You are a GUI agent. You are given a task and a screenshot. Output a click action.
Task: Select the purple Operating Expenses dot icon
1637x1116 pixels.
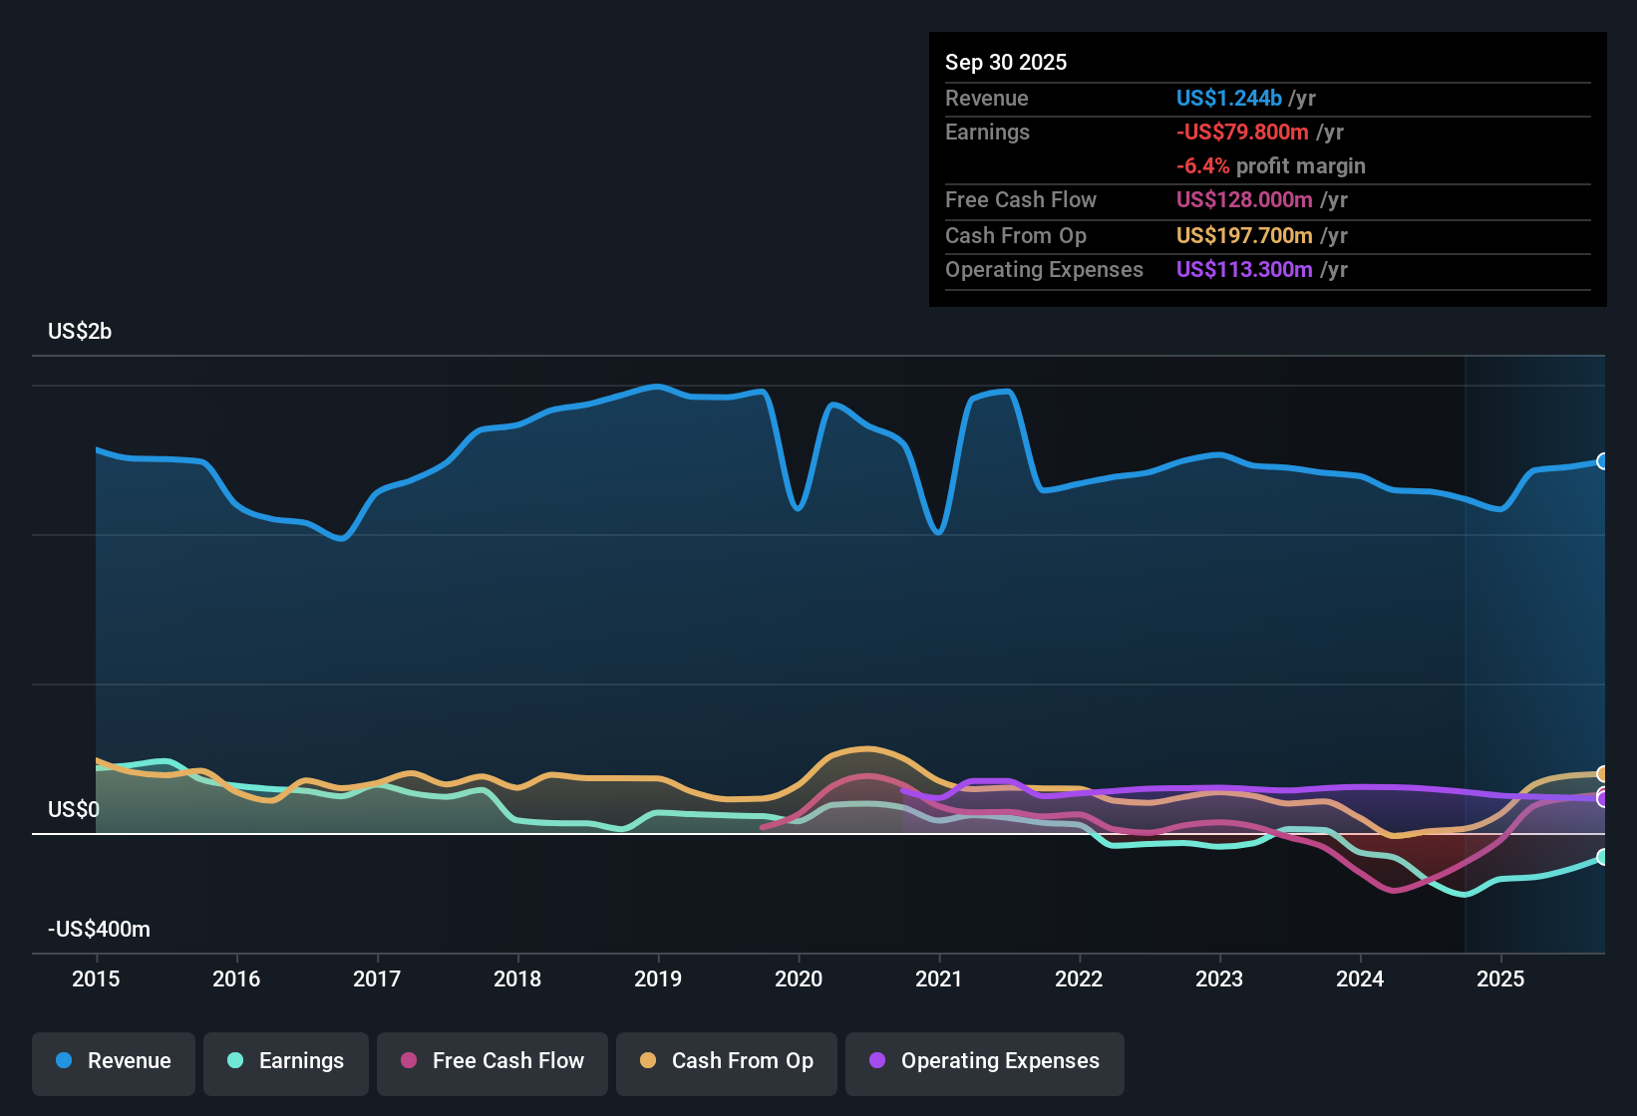click(877, 1061)
